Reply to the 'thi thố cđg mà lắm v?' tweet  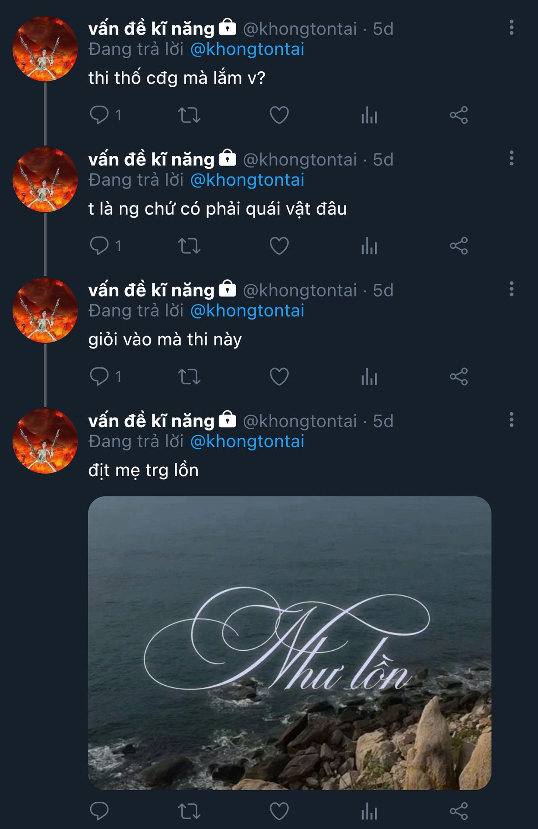99,115
